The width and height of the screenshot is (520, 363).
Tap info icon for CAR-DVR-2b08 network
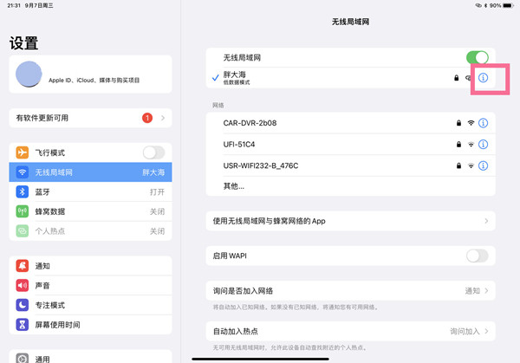click(x=484, y=123)
